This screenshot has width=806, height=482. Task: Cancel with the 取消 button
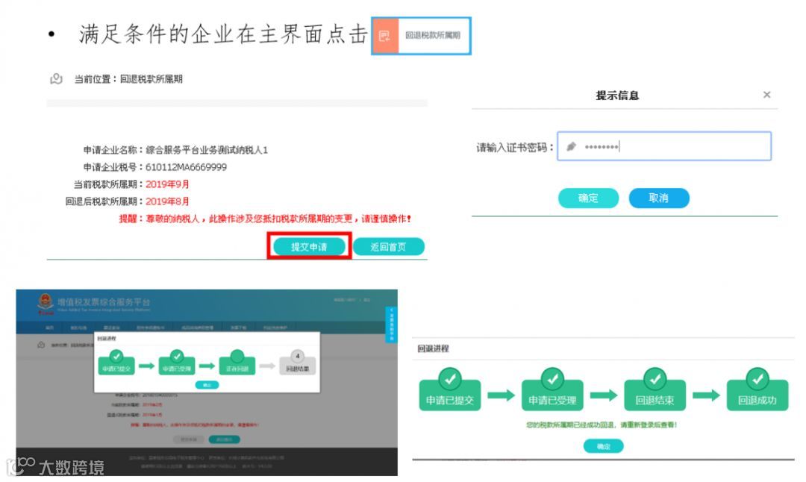(x=658, y=198)
